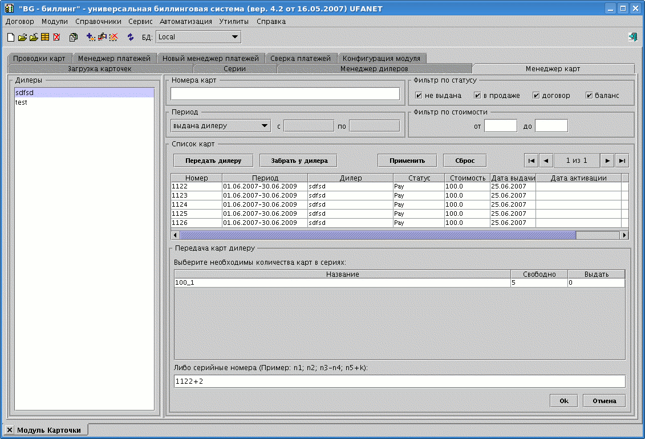Switch to the Менеджер дилеров tab
This screenshot has height=439, width=645.
point(374,69)
